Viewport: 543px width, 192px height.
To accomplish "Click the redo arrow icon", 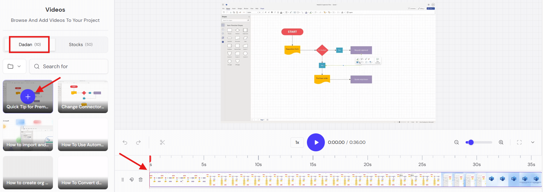I will 138,142.
